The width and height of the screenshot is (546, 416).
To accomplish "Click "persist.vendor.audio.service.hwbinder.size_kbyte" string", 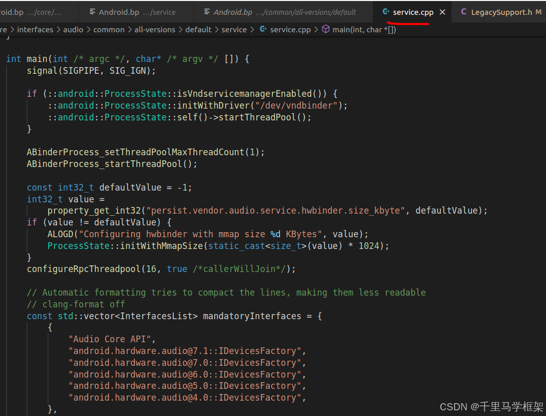I will click(x=275, y=211).
